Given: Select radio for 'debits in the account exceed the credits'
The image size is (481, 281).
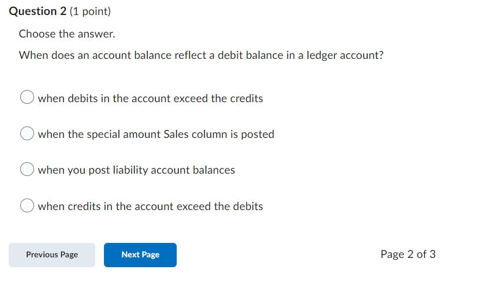Looking at the screenshot, I should click(27, 98).
